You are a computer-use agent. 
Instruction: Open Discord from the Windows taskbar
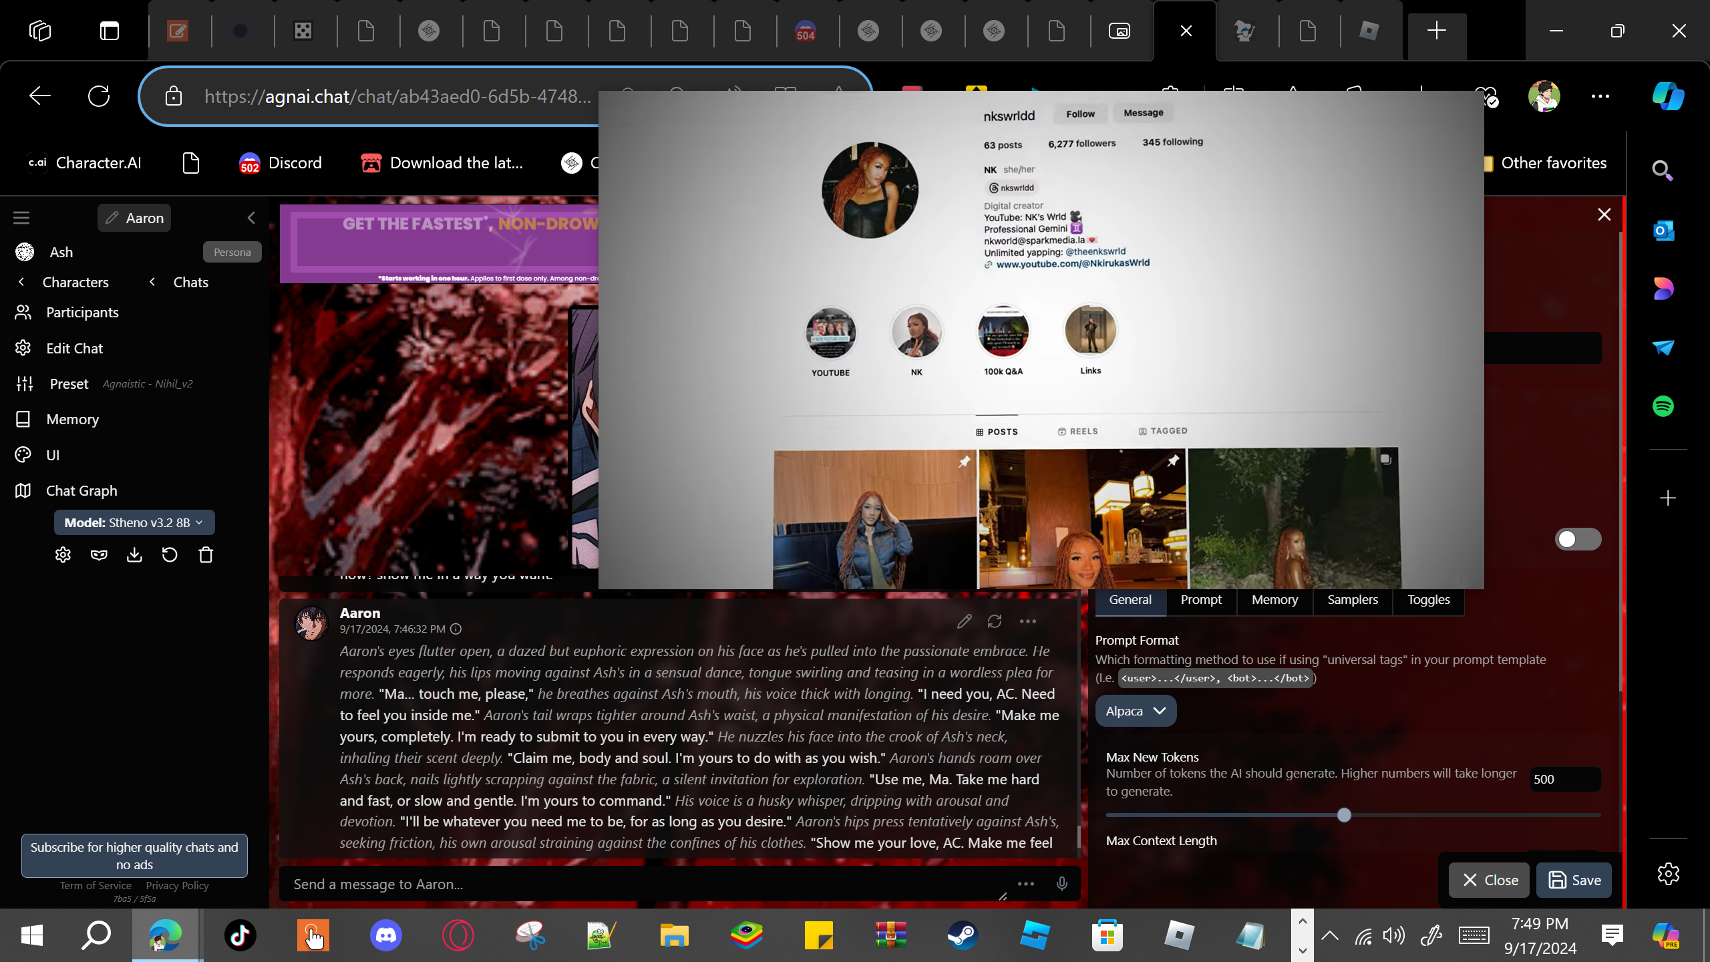386,935
